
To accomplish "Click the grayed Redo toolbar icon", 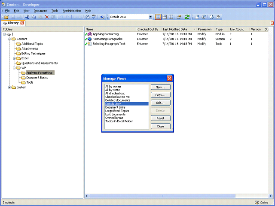I will coord(68,17).
